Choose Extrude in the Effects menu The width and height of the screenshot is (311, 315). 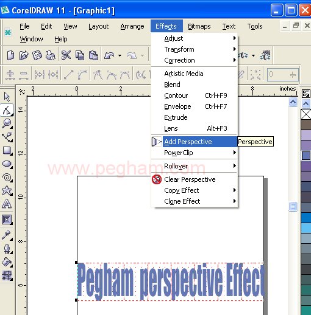click(x=195, y=117)
